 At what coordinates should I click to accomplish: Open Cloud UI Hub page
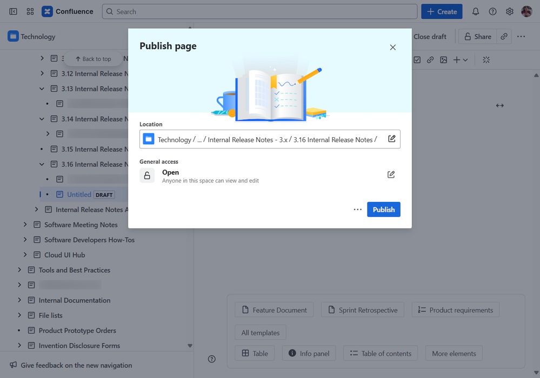coord(65,255)
